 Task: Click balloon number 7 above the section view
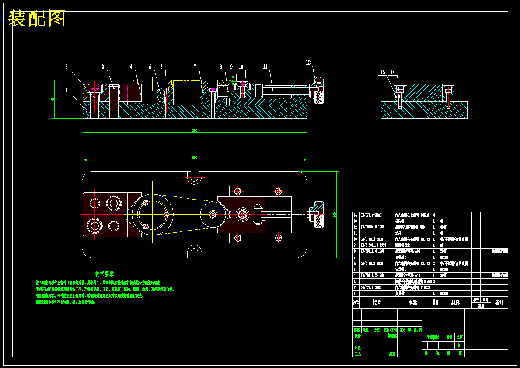coord(195,67)
